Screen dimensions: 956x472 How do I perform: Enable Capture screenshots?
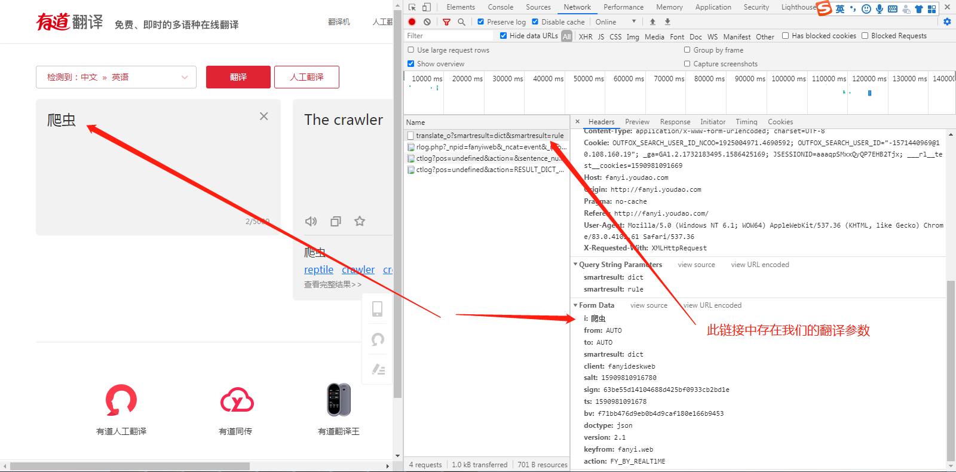tap(687, 63)
